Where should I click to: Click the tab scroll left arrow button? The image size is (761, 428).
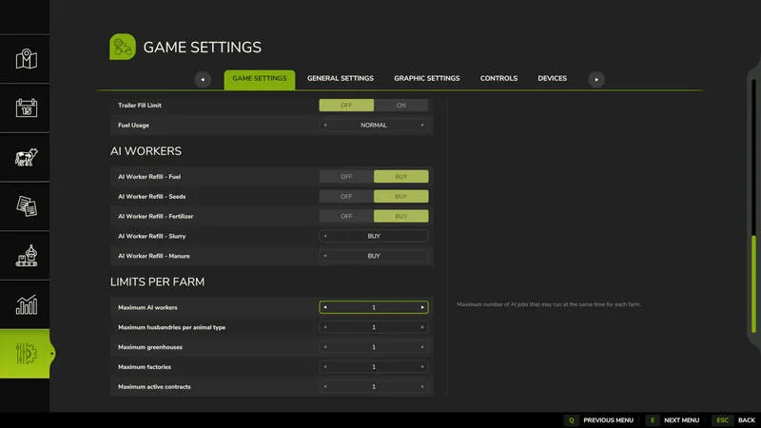(203, 80)
